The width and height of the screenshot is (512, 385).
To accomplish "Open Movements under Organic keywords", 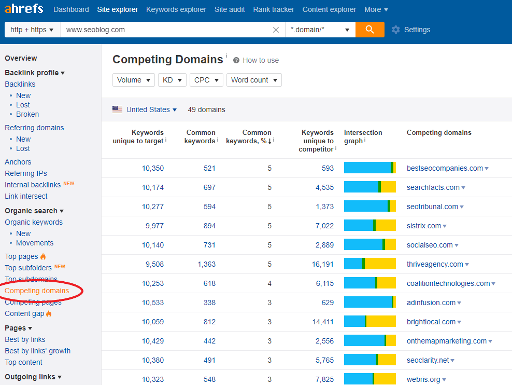I will 35,243.
